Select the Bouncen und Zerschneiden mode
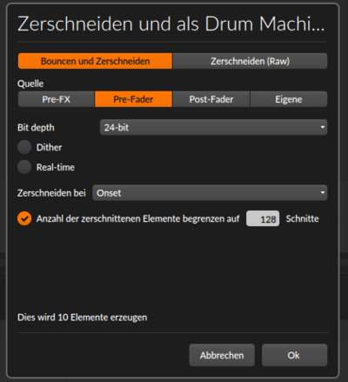Screen dimensions: 348x382 point(95,61)
